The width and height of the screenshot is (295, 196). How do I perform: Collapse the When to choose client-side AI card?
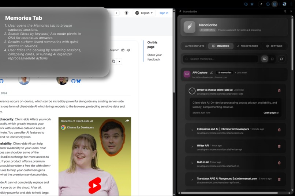pos(192,91)
